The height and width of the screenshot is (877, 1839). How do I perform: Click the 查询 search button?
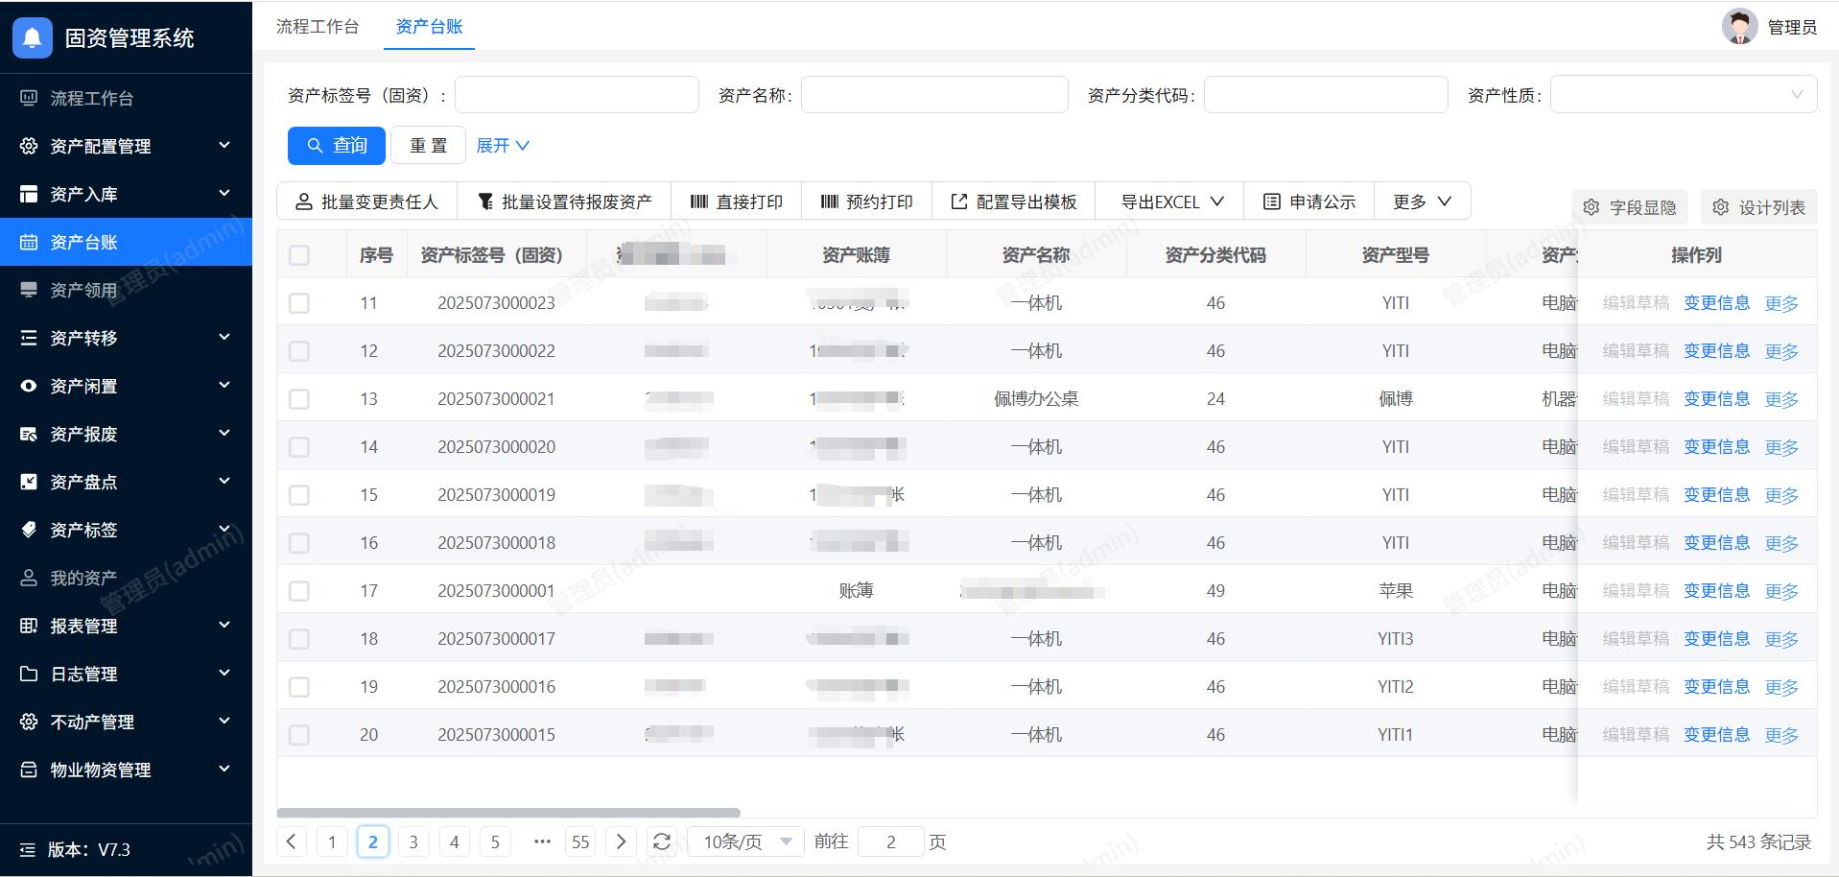coord(337,145)
